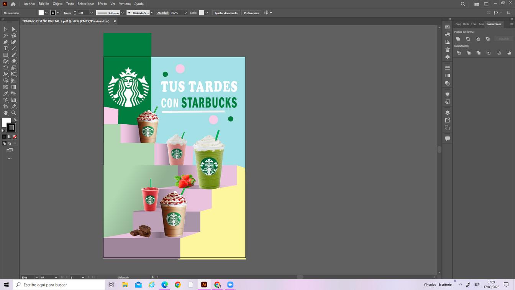Open the stroke weight dropdown

tap(92, 13)
